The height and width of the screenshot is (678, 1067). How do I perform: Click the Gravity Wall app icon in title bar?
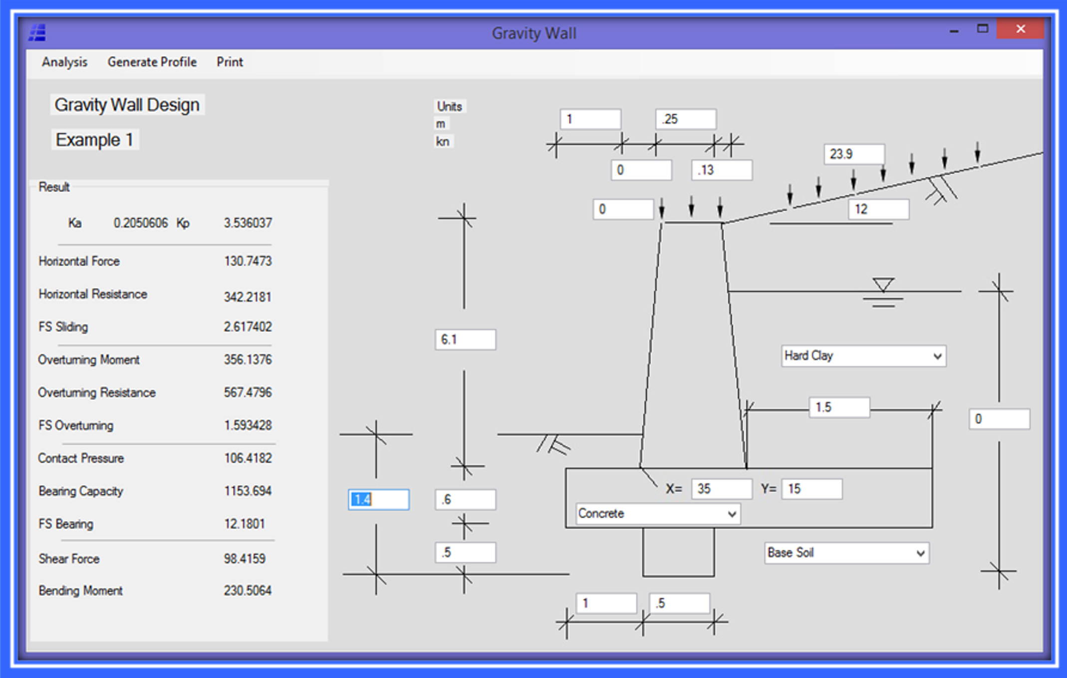point(37,32)
